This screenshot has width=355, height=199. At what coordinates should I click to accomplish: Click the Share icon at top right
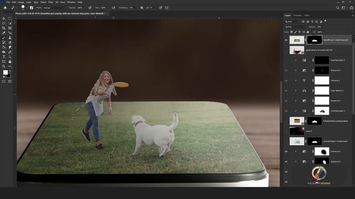click(x=352, y=8)
